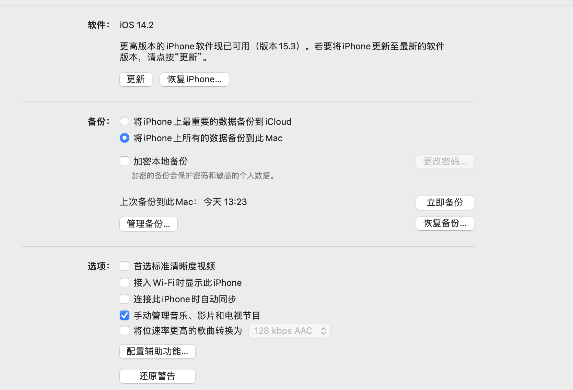Open the 管理备份... dialog
This screenshot has height=390, width=573.
pyautogui.click(x=148, y=224)
